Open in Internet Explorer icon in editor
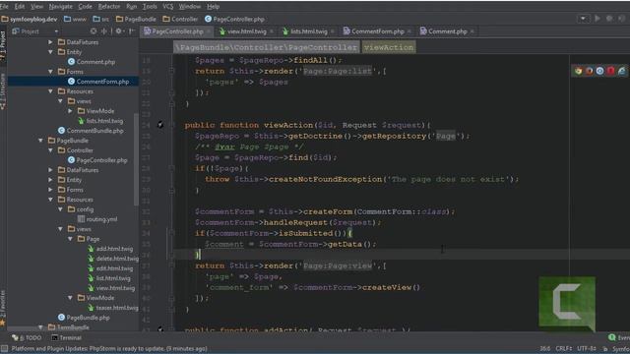The width and height of the screenshot is (630, 354). 621,71
